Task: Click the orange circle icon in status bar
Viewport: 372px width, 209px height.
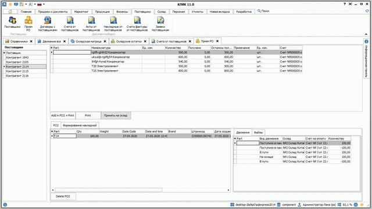Action: point(362,204)
